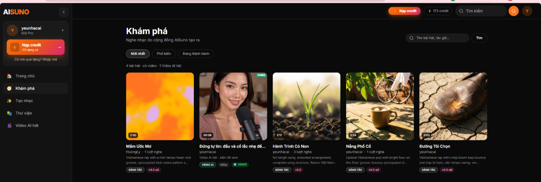The image size is (541, 182).
Task: Click the 480p tag under 'Đừng tự tin'
Action: point(224,165)
